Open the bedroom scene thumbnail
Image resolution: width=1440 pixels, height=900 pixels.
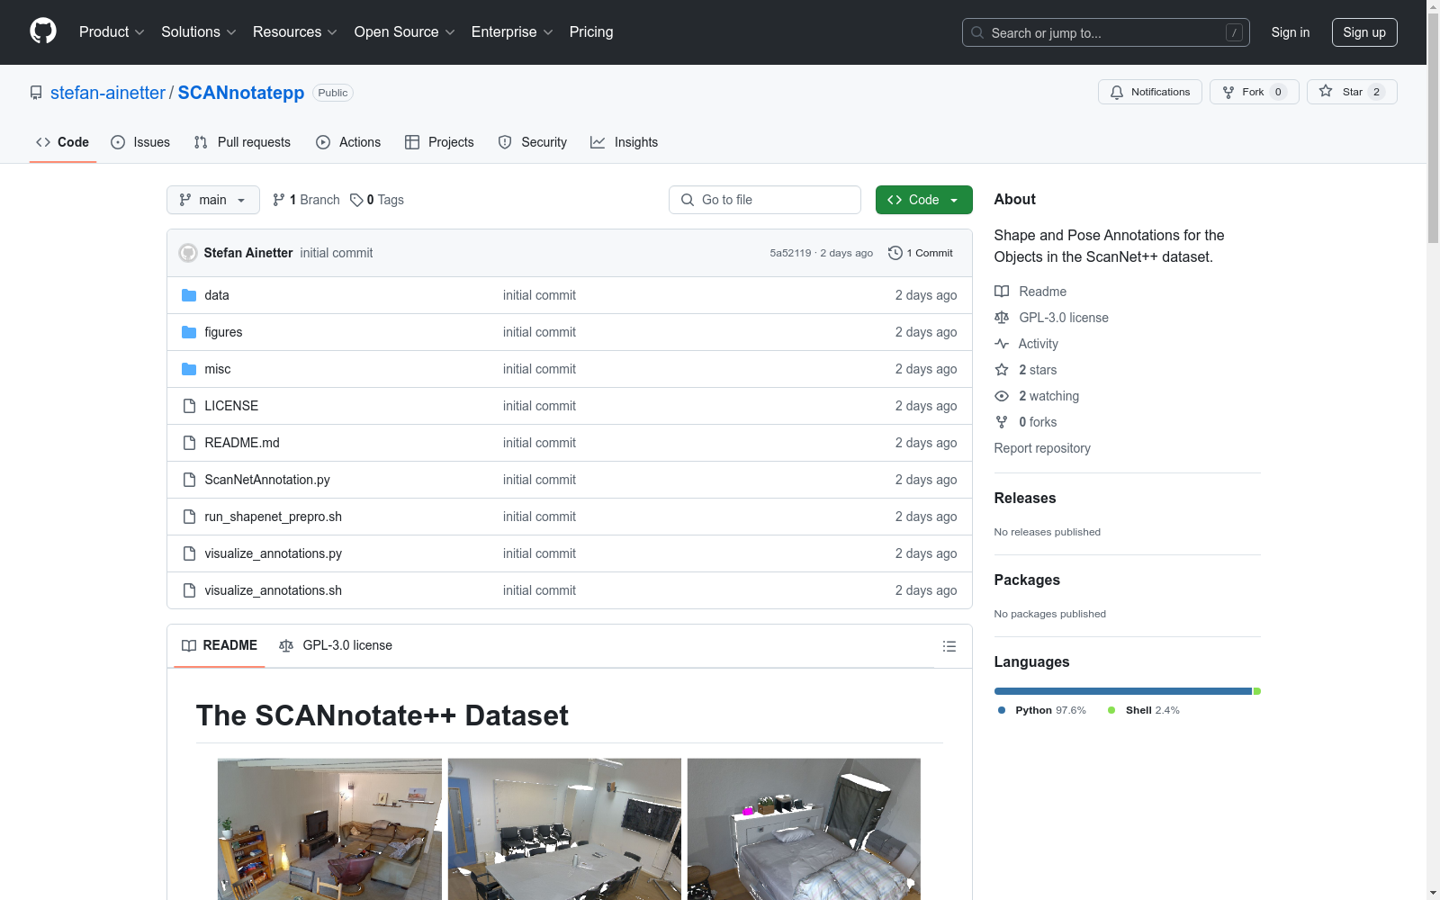[x=804, y=829]
